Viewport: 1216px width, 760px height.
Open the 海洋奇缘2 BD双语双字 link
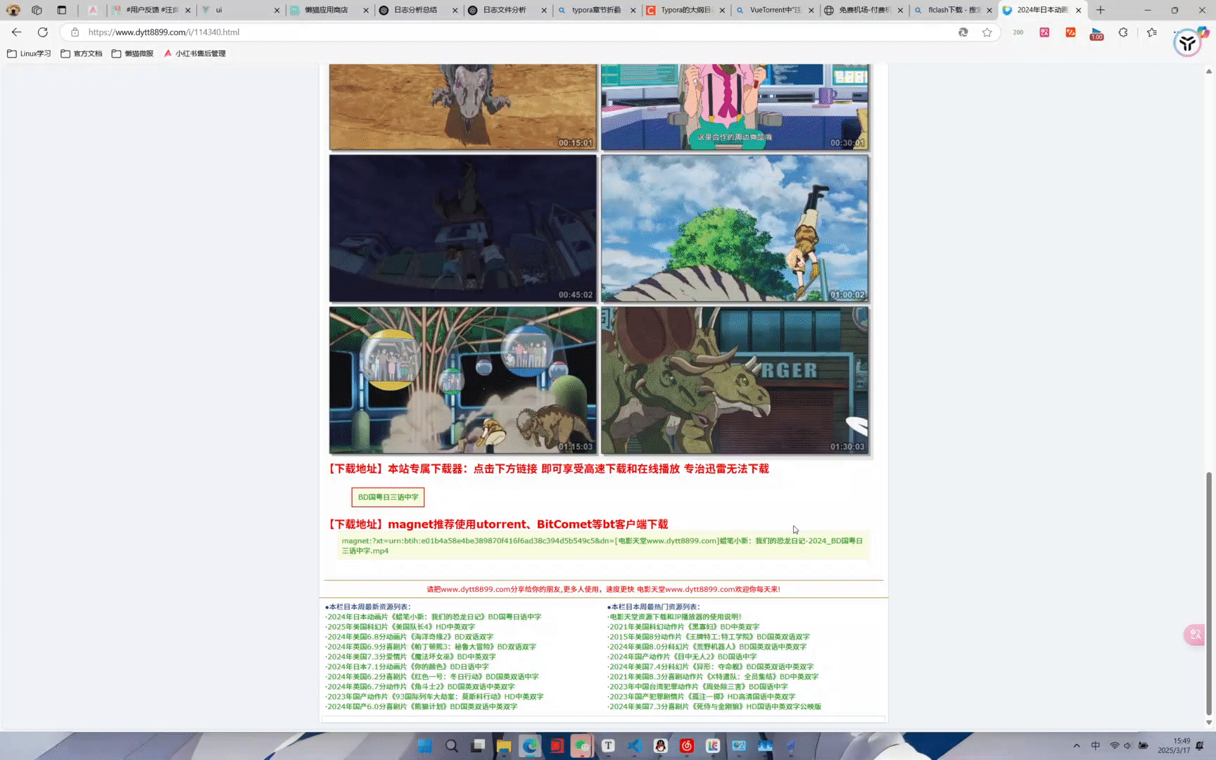click(410, 637)
